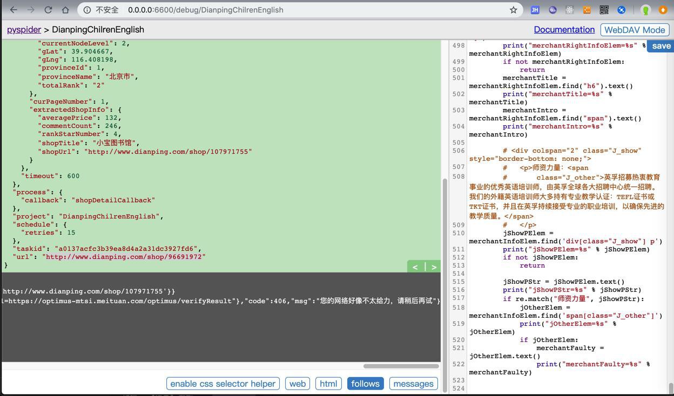674x396 pixels.
Task: Click code line 'if jOtherElem:'
Action: [x=549, y=340]
